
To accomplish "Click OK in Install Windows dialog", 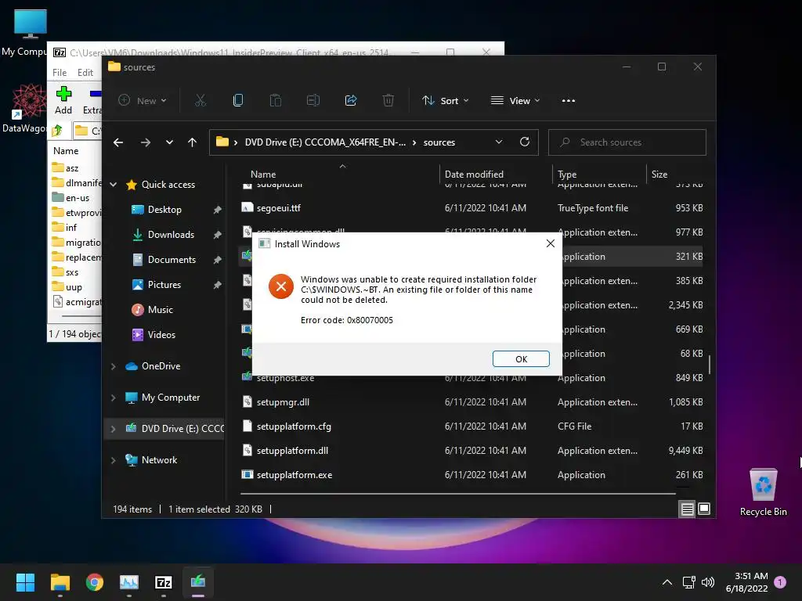I will [x=521, y=358].
